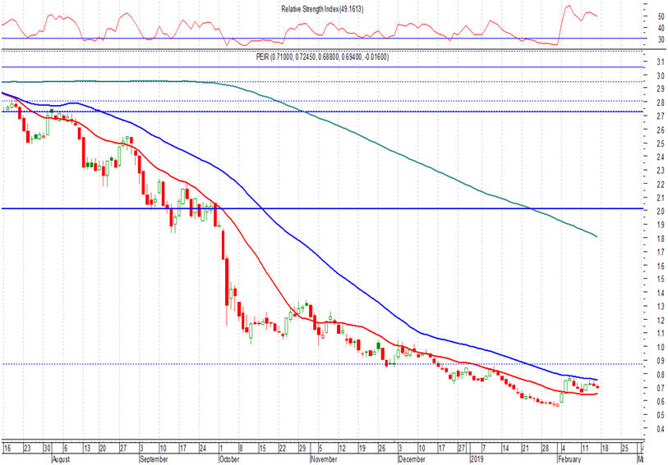Click the date label 5 above November
668x465 pixels.
pos(320,449)
